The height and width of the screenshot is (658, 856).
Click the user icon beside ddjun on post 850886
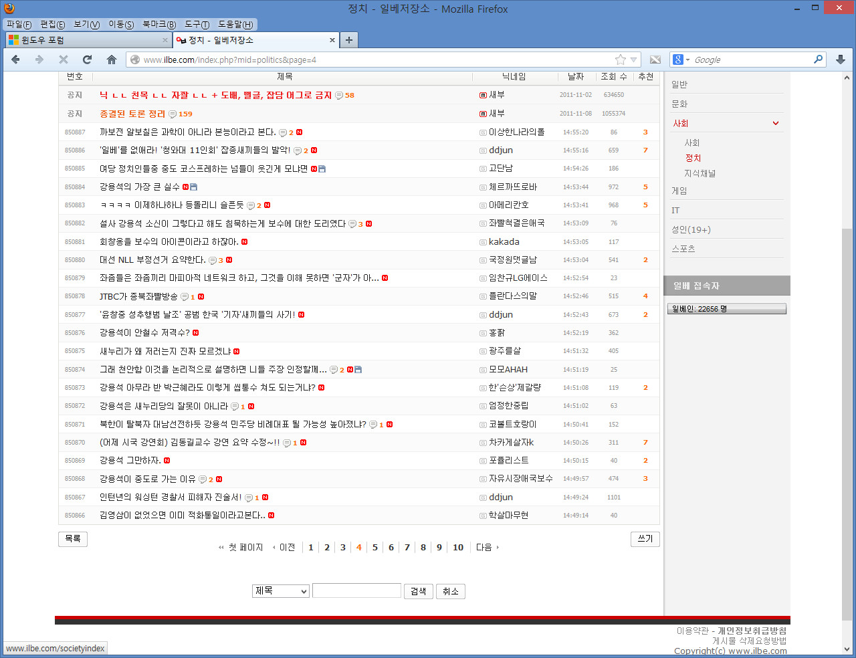(x=483, y=150)
